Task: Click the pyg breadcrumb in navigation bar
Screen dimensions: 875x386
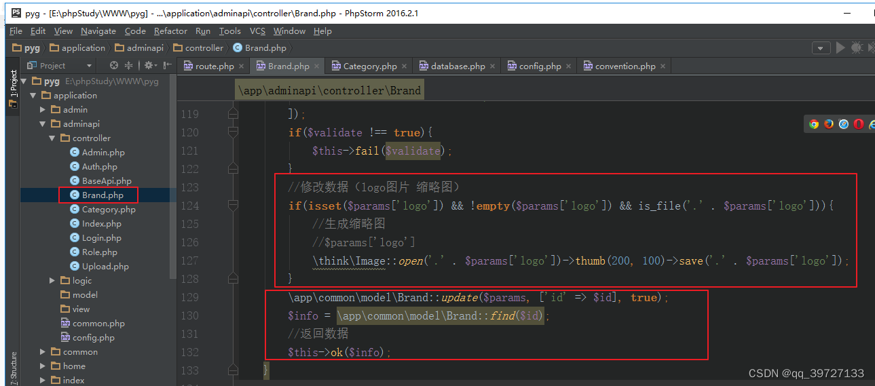Action: coord(26,48)
